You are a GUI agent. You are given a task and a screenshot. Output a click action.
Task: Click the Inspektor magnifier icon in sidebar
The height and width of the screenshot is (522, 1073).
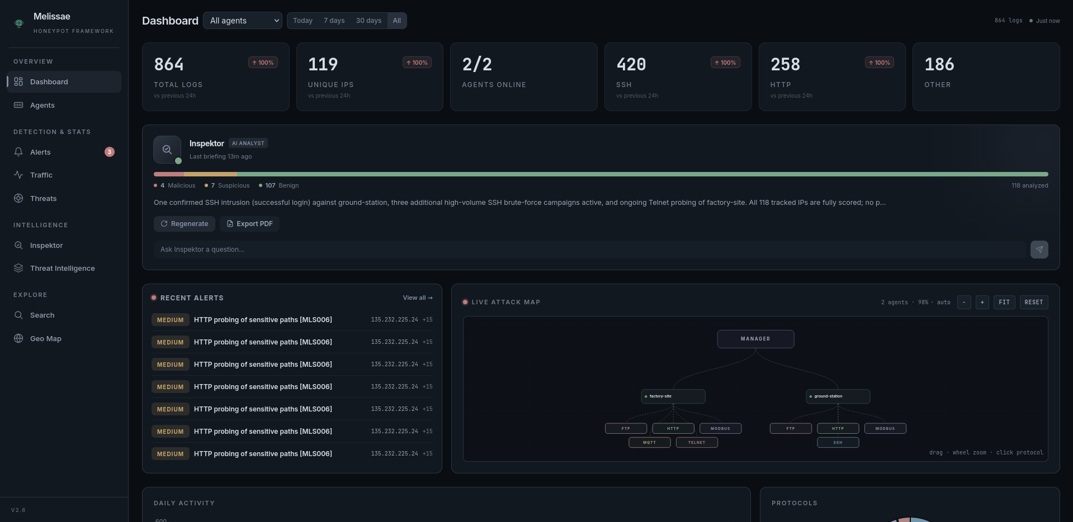click(x=18, y=245)
